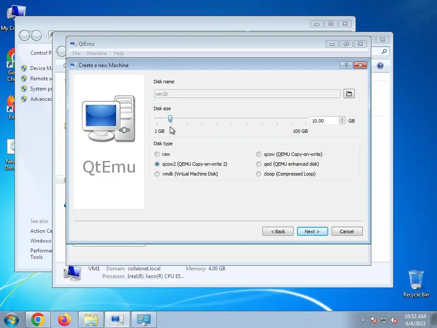Close the Create a new Machine dialog
Screen dimensions: 437x328
(x=360, y=65)
